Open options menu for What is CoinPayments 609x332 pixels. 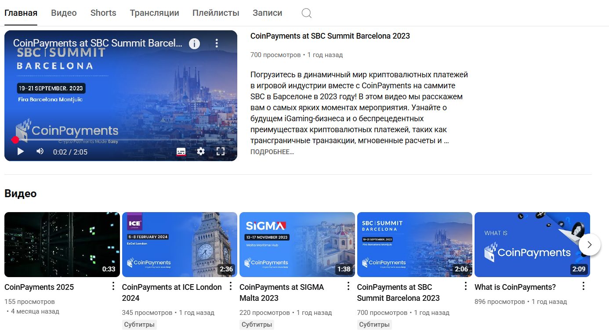(x=584, y=286)
